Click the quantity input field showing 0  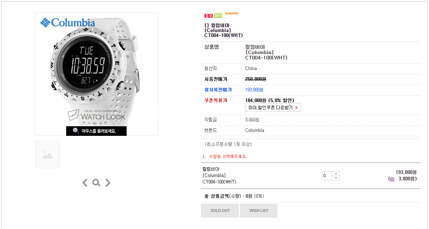click(x=327, y=176)
